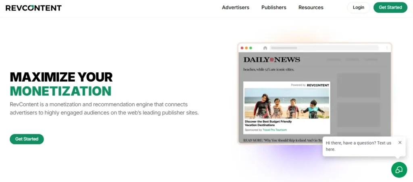Screen dimensions: 413x182
Task: Click the home icon in mock browser
Action: tap(265, 48)
